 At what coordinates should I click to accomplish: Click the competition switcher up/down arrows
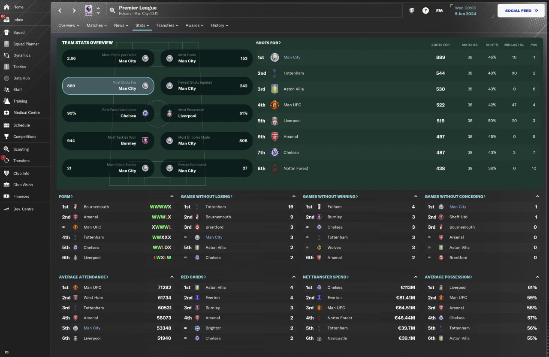pyautogui.click(x=98, y=10)
